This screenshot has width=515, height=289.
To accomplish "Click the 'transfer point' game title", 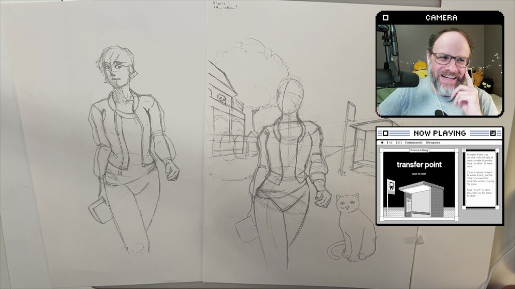I will coord(419,165).
